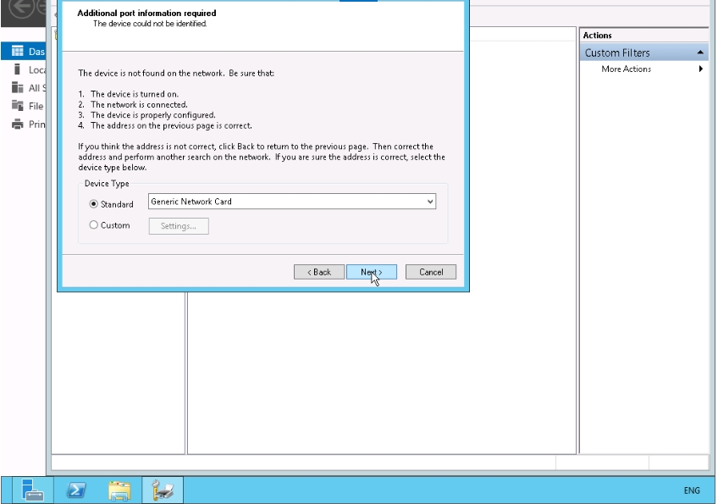The width and height of the screenshot is (718, 504).
Task: Open File Explorer from the taskbar
Action: [119, 490]
